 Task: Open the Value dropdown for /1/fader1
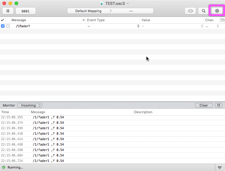(x=202, y=26)
